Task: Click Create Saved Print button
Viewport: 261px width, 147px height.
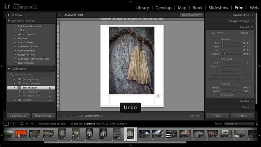Action: pyautogui.click(x=191, y=15)
